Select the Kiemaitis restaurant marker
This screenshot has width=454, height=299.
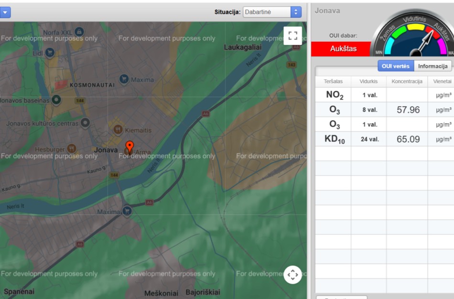[x=118, y=129]
